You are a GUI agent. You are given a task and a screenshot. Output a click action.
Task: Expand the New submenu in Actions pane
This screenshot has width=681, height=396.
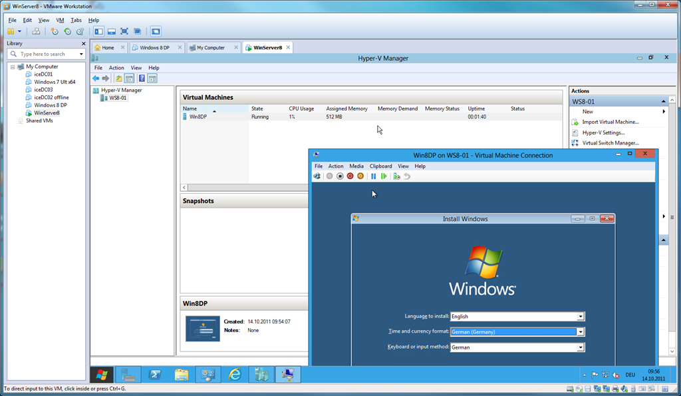click(x=664, y=112)
